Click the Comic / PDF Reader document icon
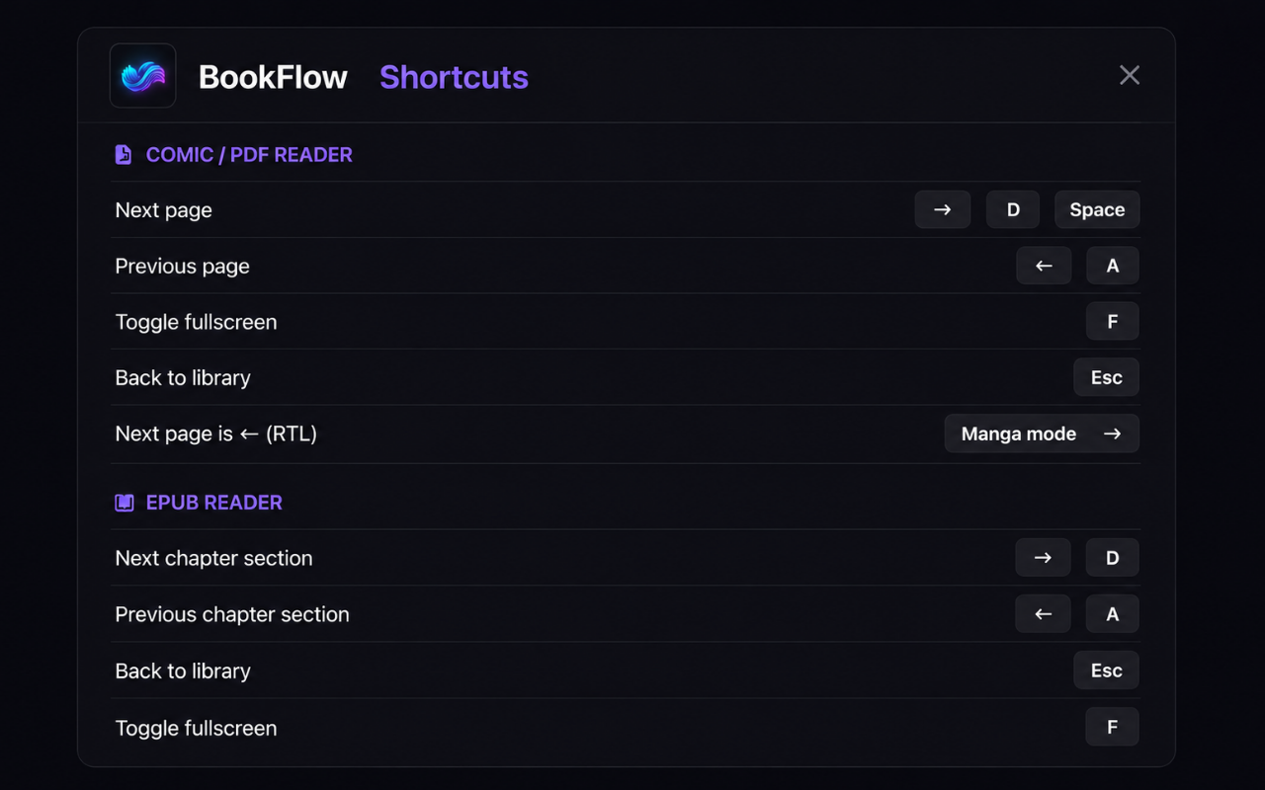 (124, 155)
